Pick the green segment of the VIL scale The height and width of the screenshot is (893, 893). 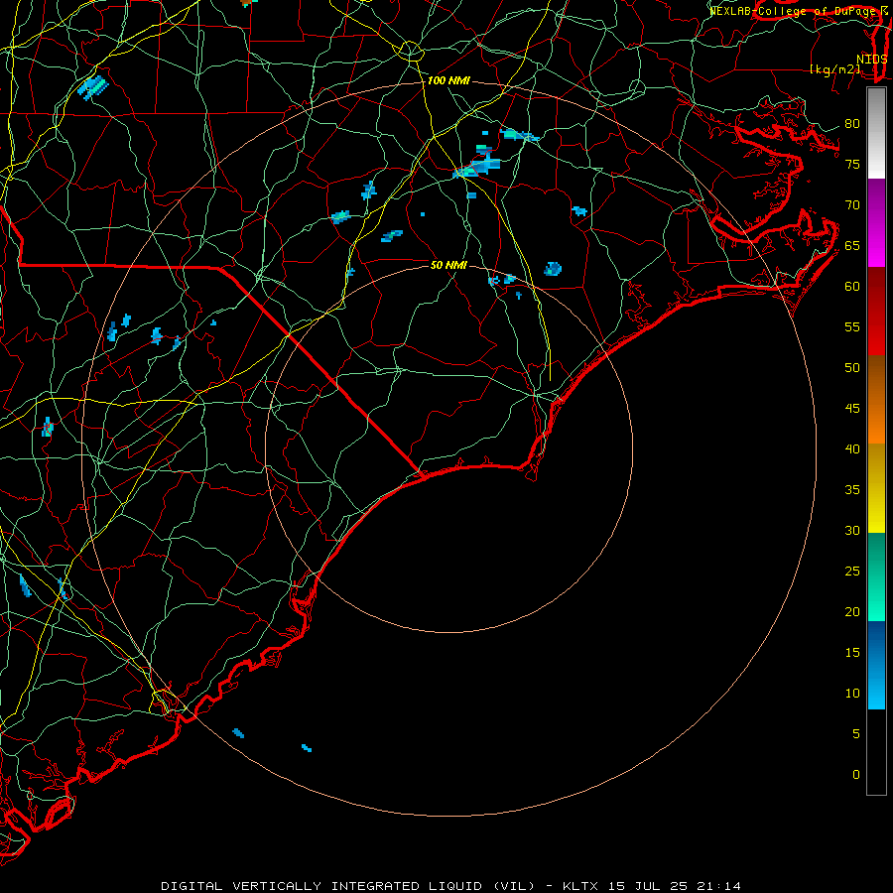pyautogui.click(x=876, y=576)
